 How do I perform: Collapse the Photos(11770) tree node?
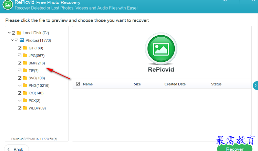coord(12,40)
